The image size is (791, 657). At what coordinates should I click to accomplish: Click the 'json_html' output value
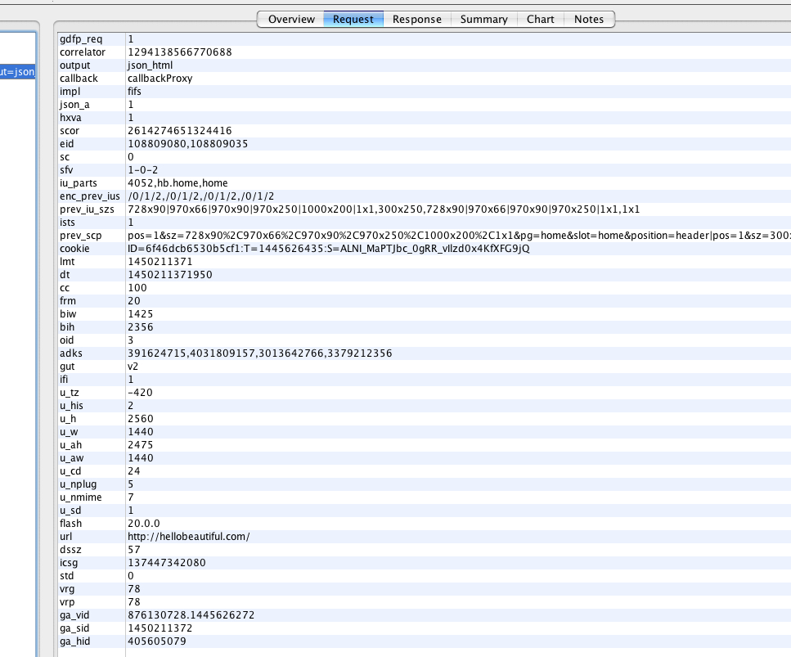(x=150, y=65)
